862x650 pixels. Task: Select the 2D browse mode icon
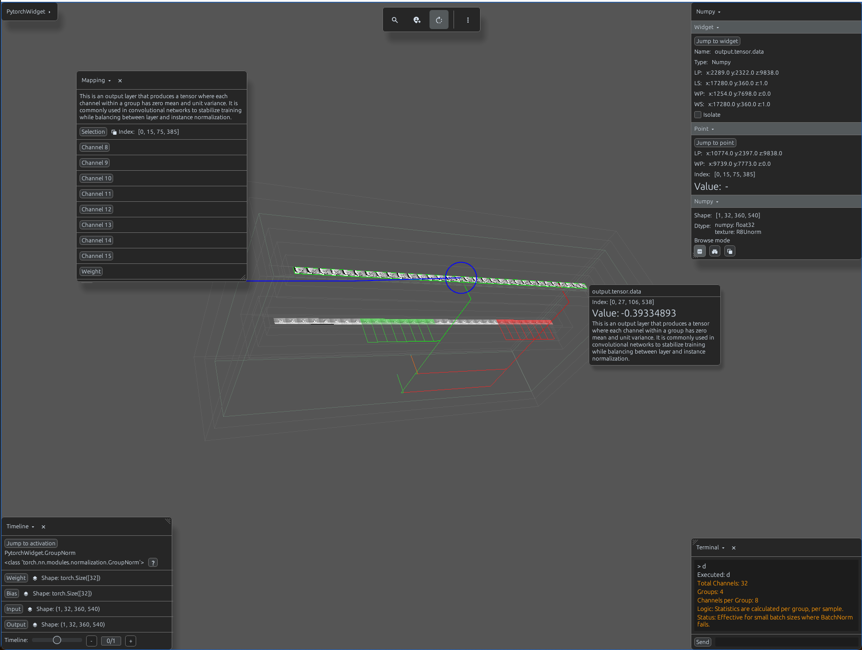(x=700, y=251)
